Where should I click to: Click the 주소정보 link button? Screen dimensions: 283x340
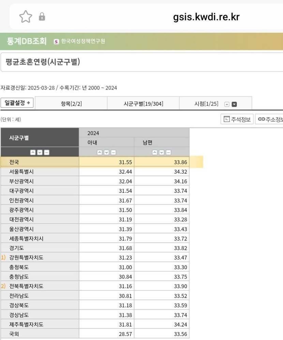pos(270,119)
